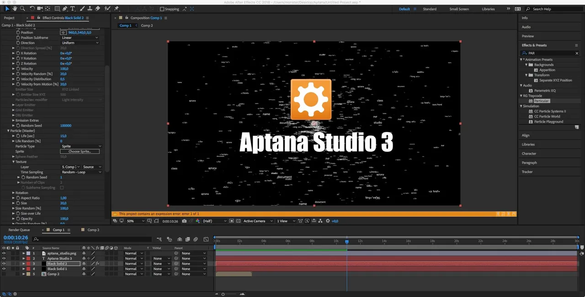Open the Tracker panel
The width and height of the screenshot is (585, 297).
click(527, 172)
